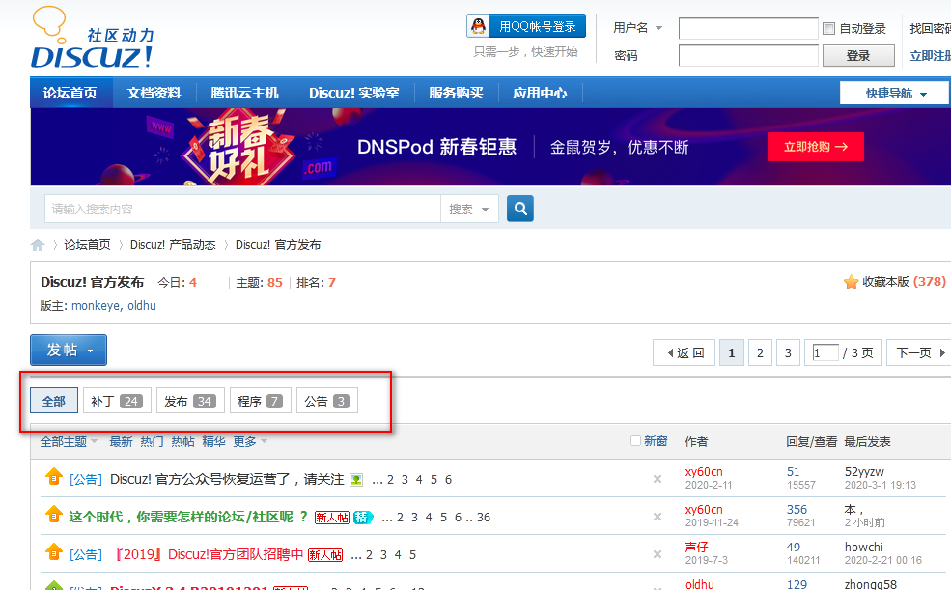
Task: Click the search content input field
Action: tap(242, 210)
